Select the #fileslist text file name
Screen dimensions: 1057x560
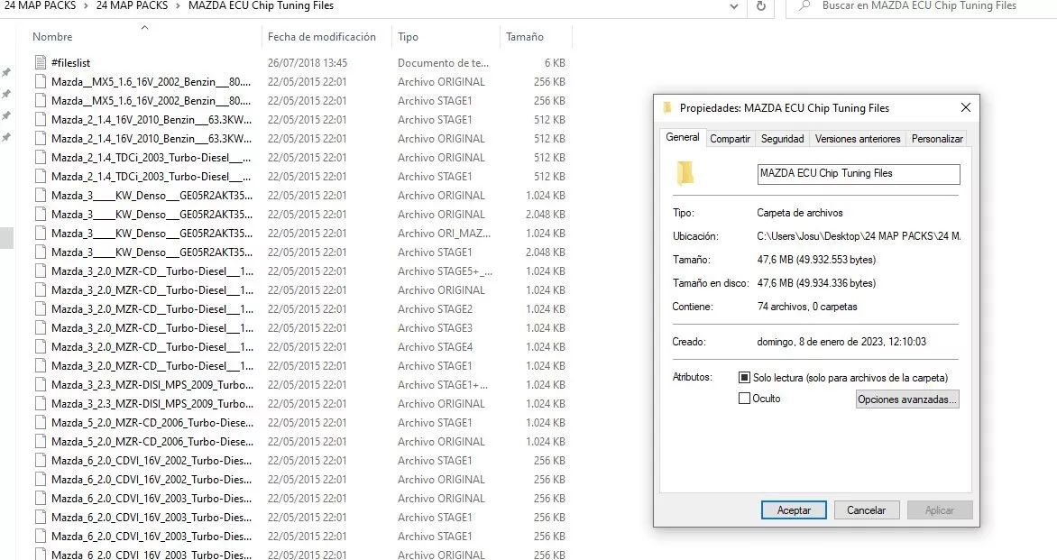[70, 62]
